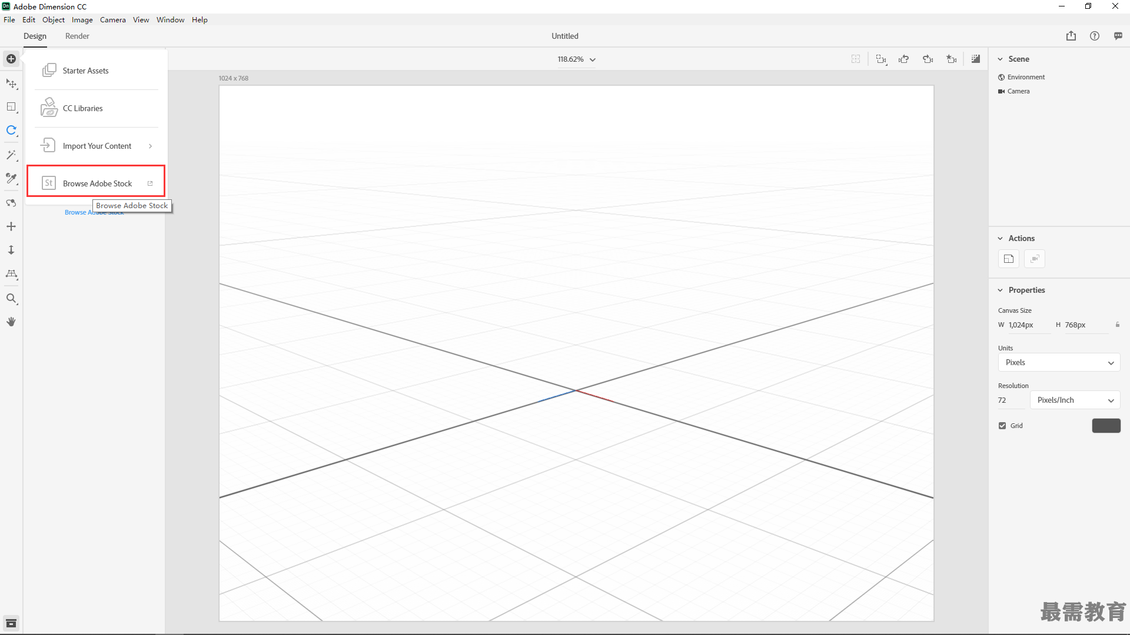Open the Pixels/Inch resolution dropdown

pos(1075,400)
